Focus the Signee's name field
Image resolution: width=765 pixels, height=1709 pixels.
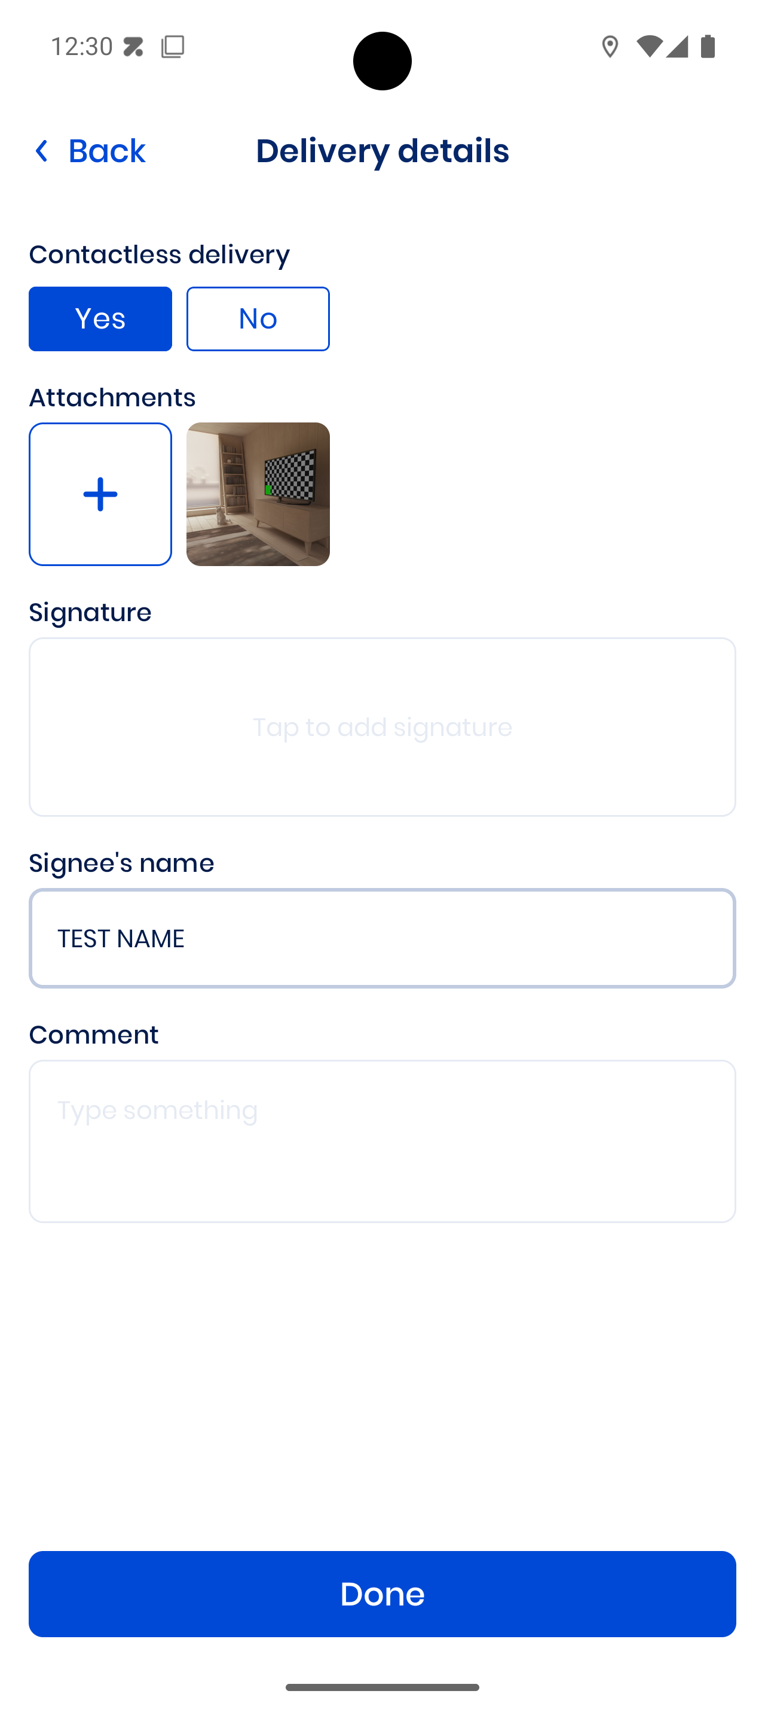382,938
